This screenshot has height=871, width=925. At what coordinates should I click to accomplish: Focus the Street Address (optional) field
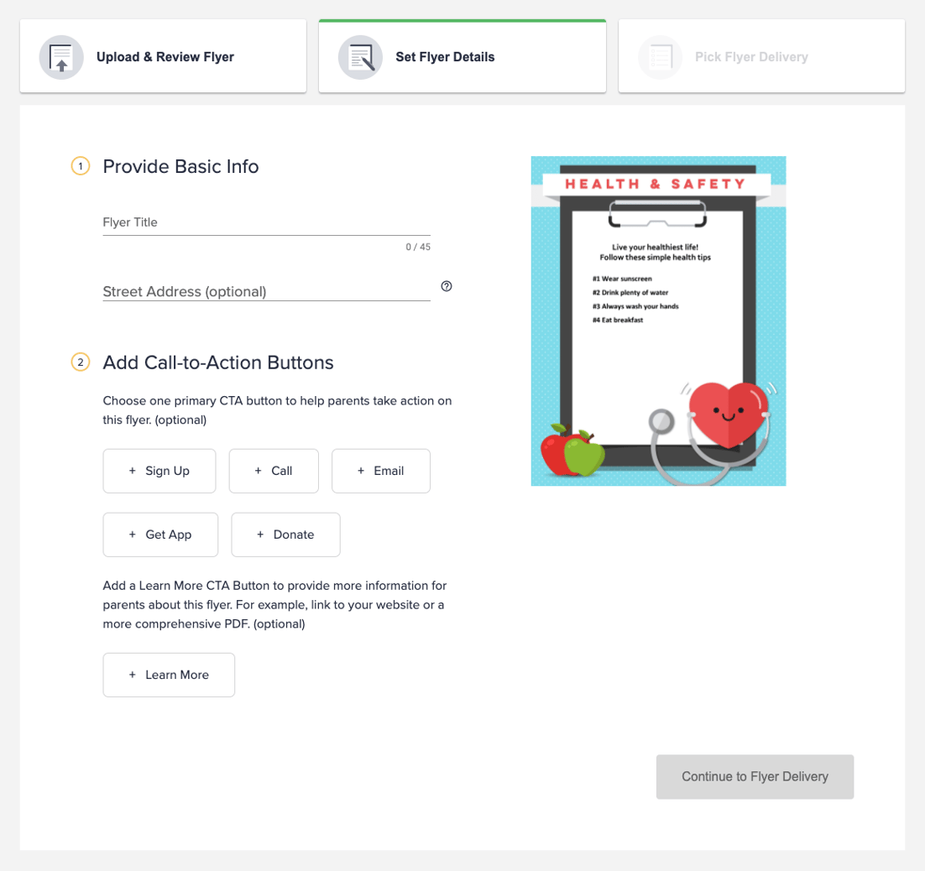click(x=267, y=291)
